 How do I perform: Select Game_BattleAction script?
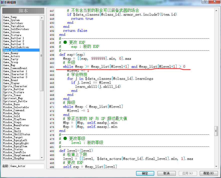(16, 47)
